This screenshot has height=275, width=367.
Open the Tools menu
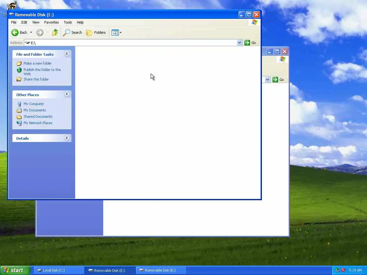click(x=68, y=22)
